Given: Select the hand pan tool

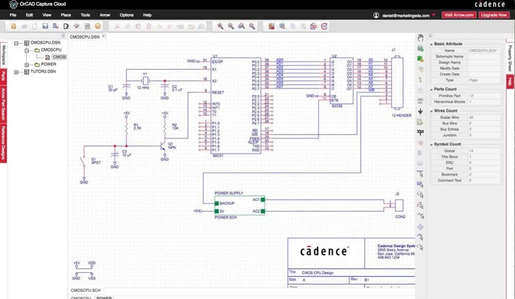Looking at the screenshot, I should point(421,38).
